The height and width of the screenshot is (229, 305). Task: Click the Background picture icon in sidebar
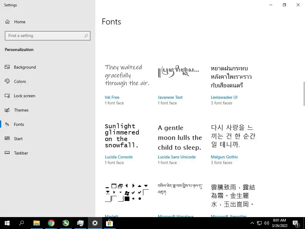7,67
